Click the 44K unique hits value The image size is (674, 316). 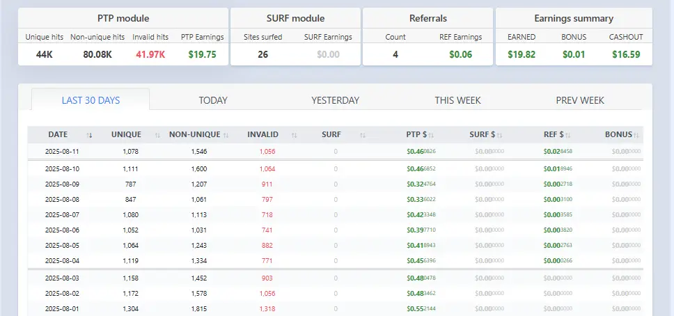(x=45, y=54)
